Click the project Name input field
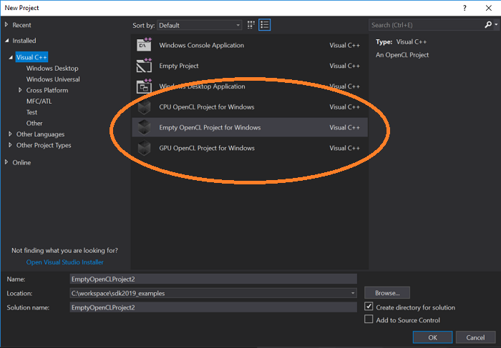This screenshot has height=348, width=501. click(213, 279)
